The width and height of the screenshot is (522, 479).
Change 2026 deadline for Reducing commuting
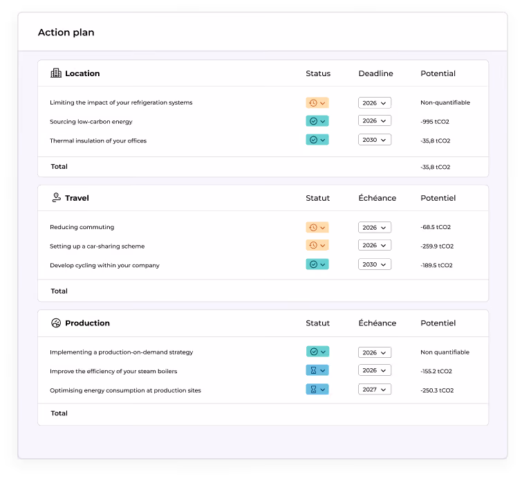(x=375, y=228)
